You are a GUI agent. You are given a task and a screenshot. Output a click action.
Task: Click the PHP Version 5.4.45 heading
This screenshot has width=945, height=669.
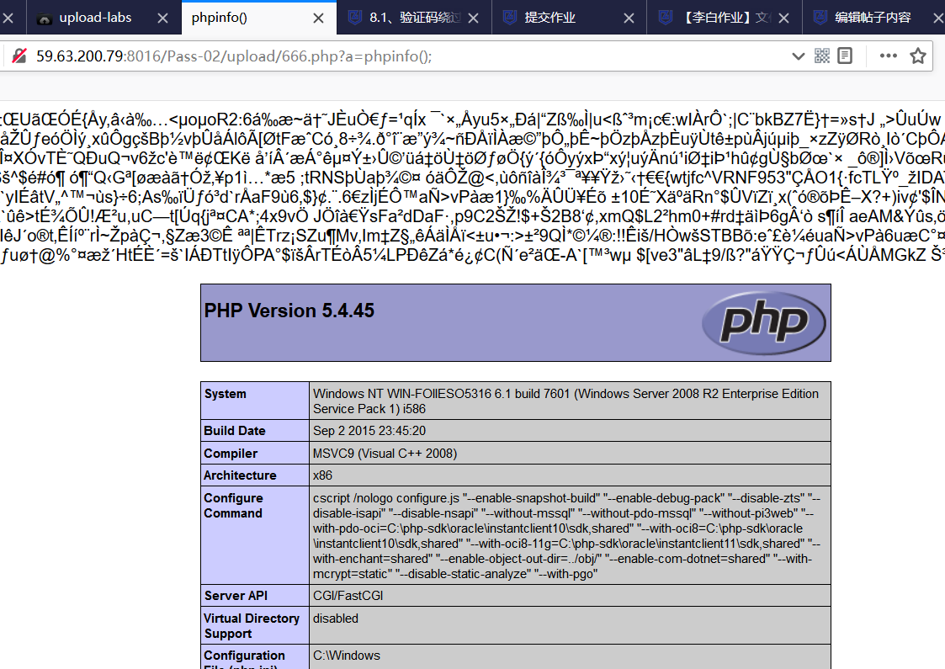point(289,311)
